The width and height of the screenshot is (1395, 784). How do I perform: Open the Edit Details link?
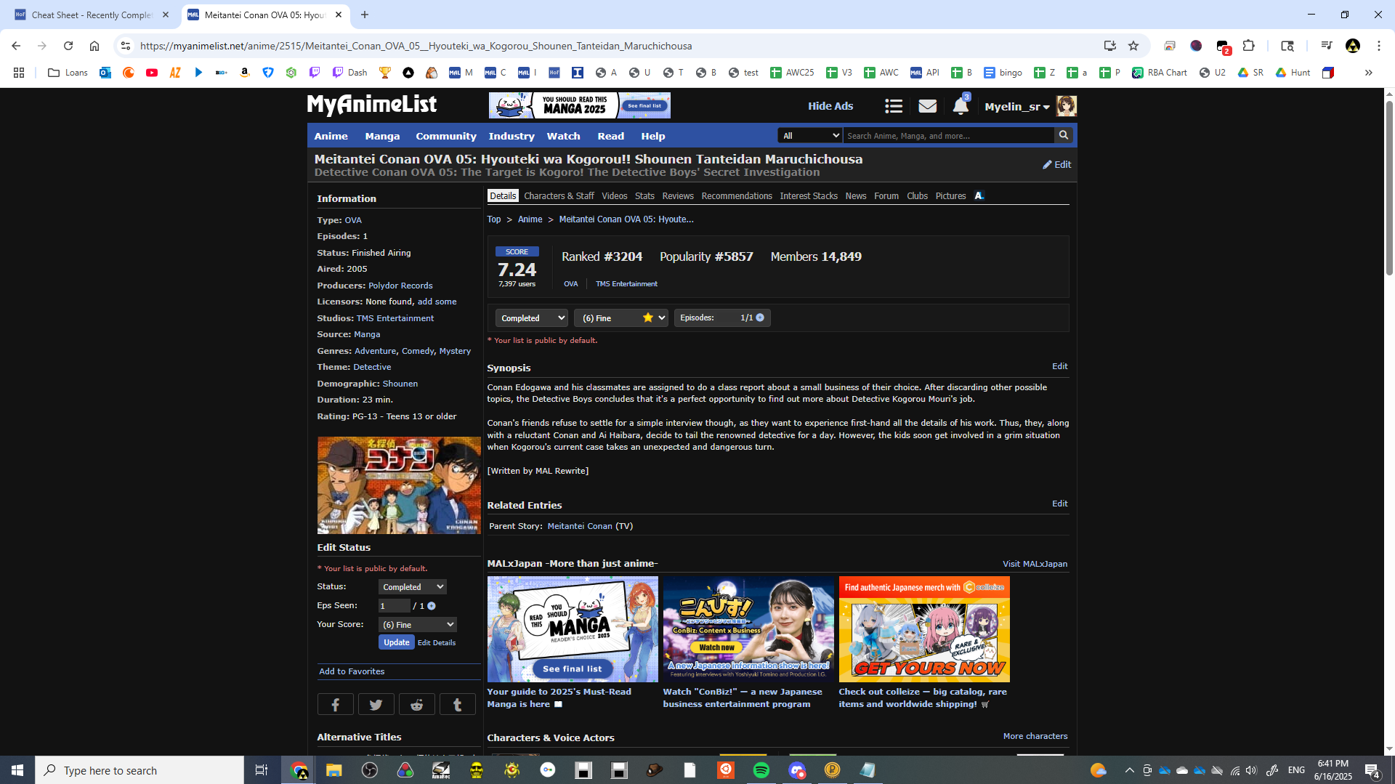tap(437, 643)
